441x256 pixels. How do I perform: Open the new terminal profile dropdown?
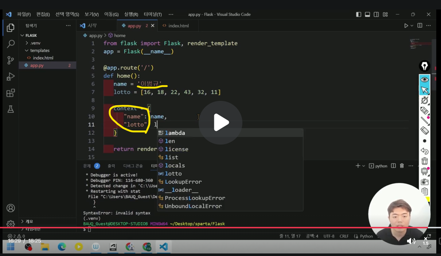(x=363, y=166)
